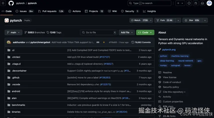Click the search bar in header
Image resolution: width=214 pixels, height=118 pixels.
click(x=149, y=3)
